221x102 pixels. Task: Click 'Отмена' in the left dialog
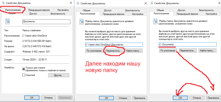click(x=48, y=98)
